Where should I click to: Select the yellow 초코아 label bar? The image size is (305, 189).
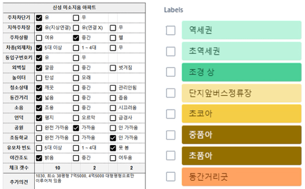tap(242, 113)
